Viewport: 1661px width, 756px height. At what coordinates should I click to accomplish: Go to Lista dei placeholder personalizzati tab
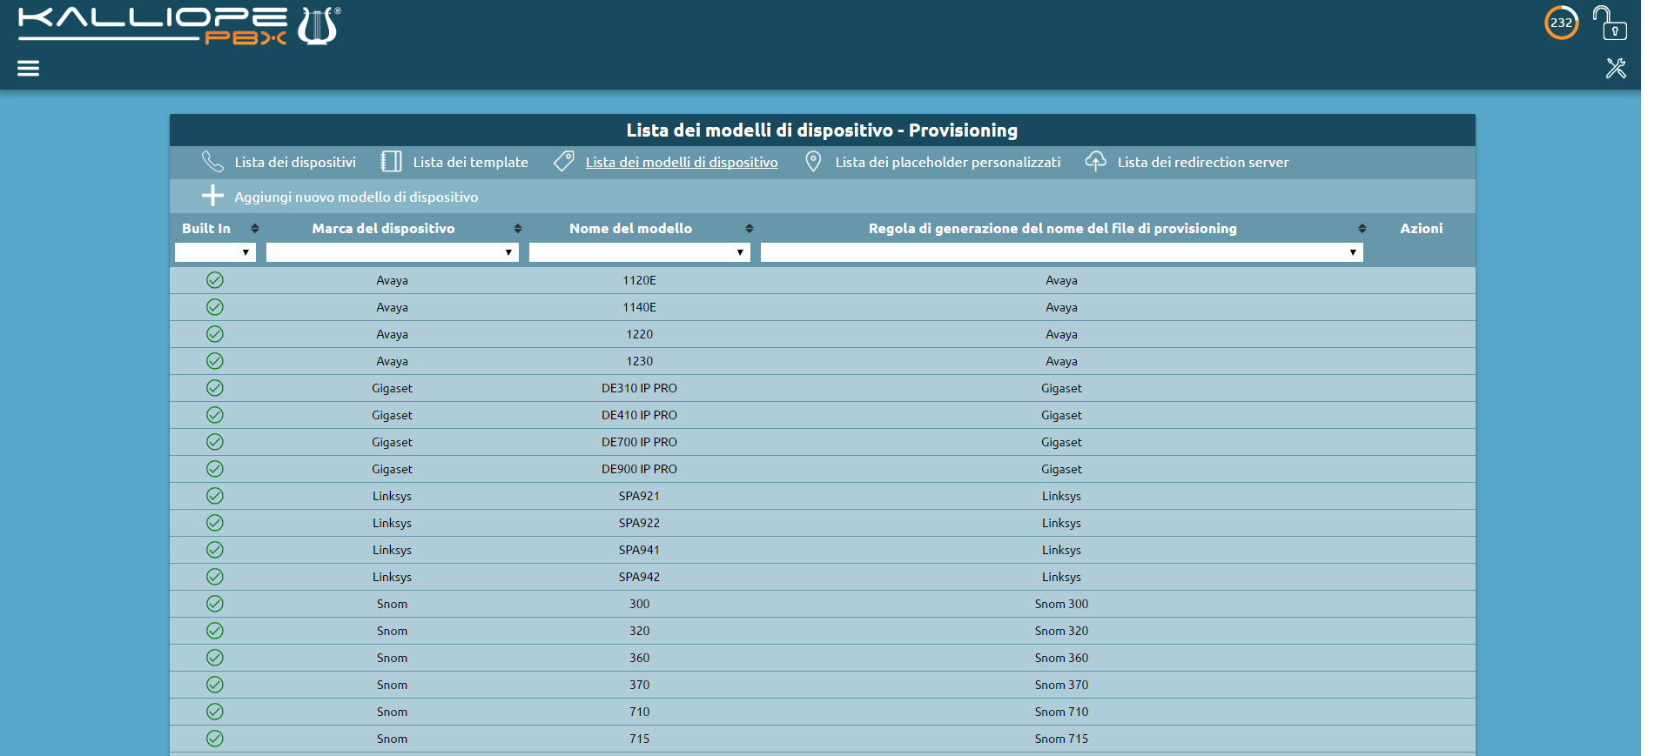click(x=948, y=162)
